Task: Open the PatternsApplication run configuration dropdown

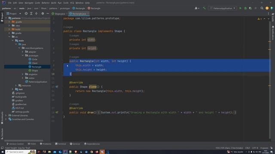Action: (223, 8)
